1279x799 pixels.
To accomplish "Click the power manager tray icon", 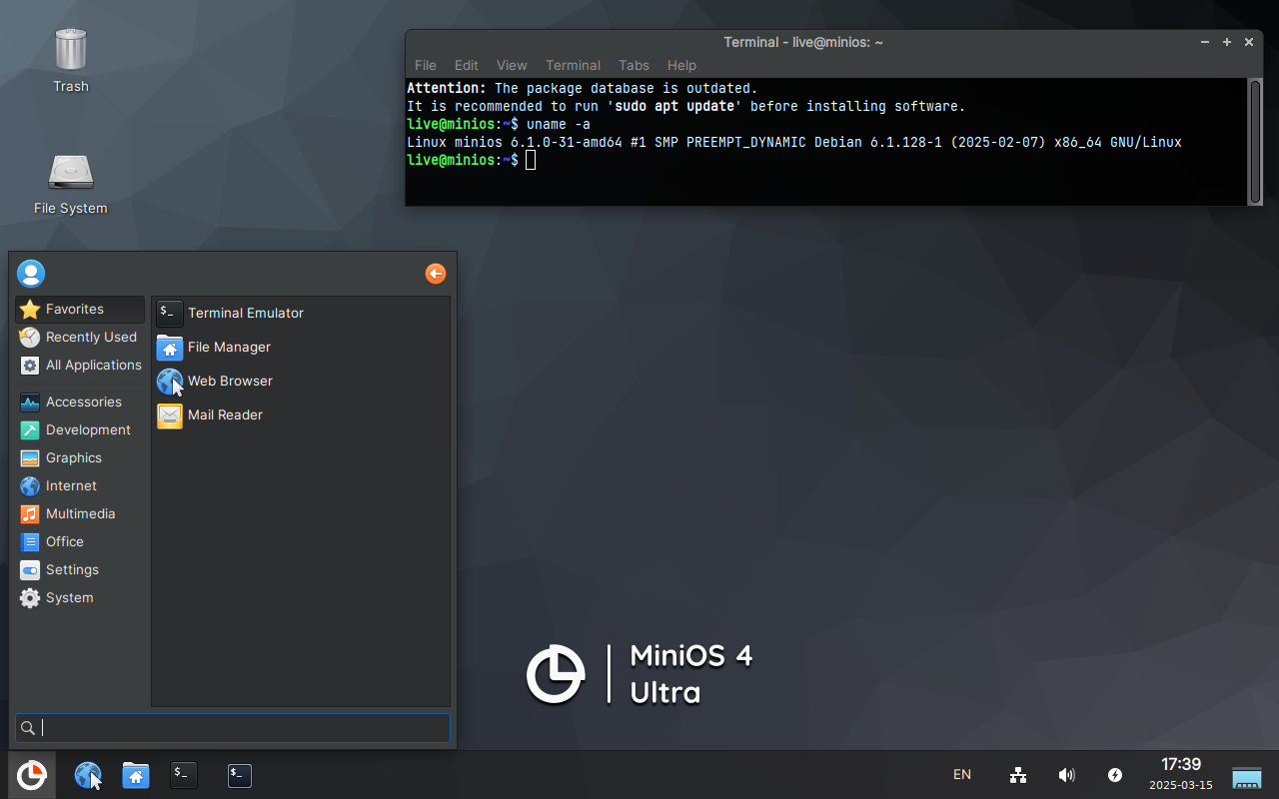I will [1115, 775].
